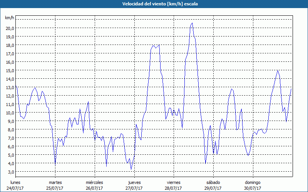Click the km/h unit label
Viewport: 308px width, 192px height.
pos(9,18)
